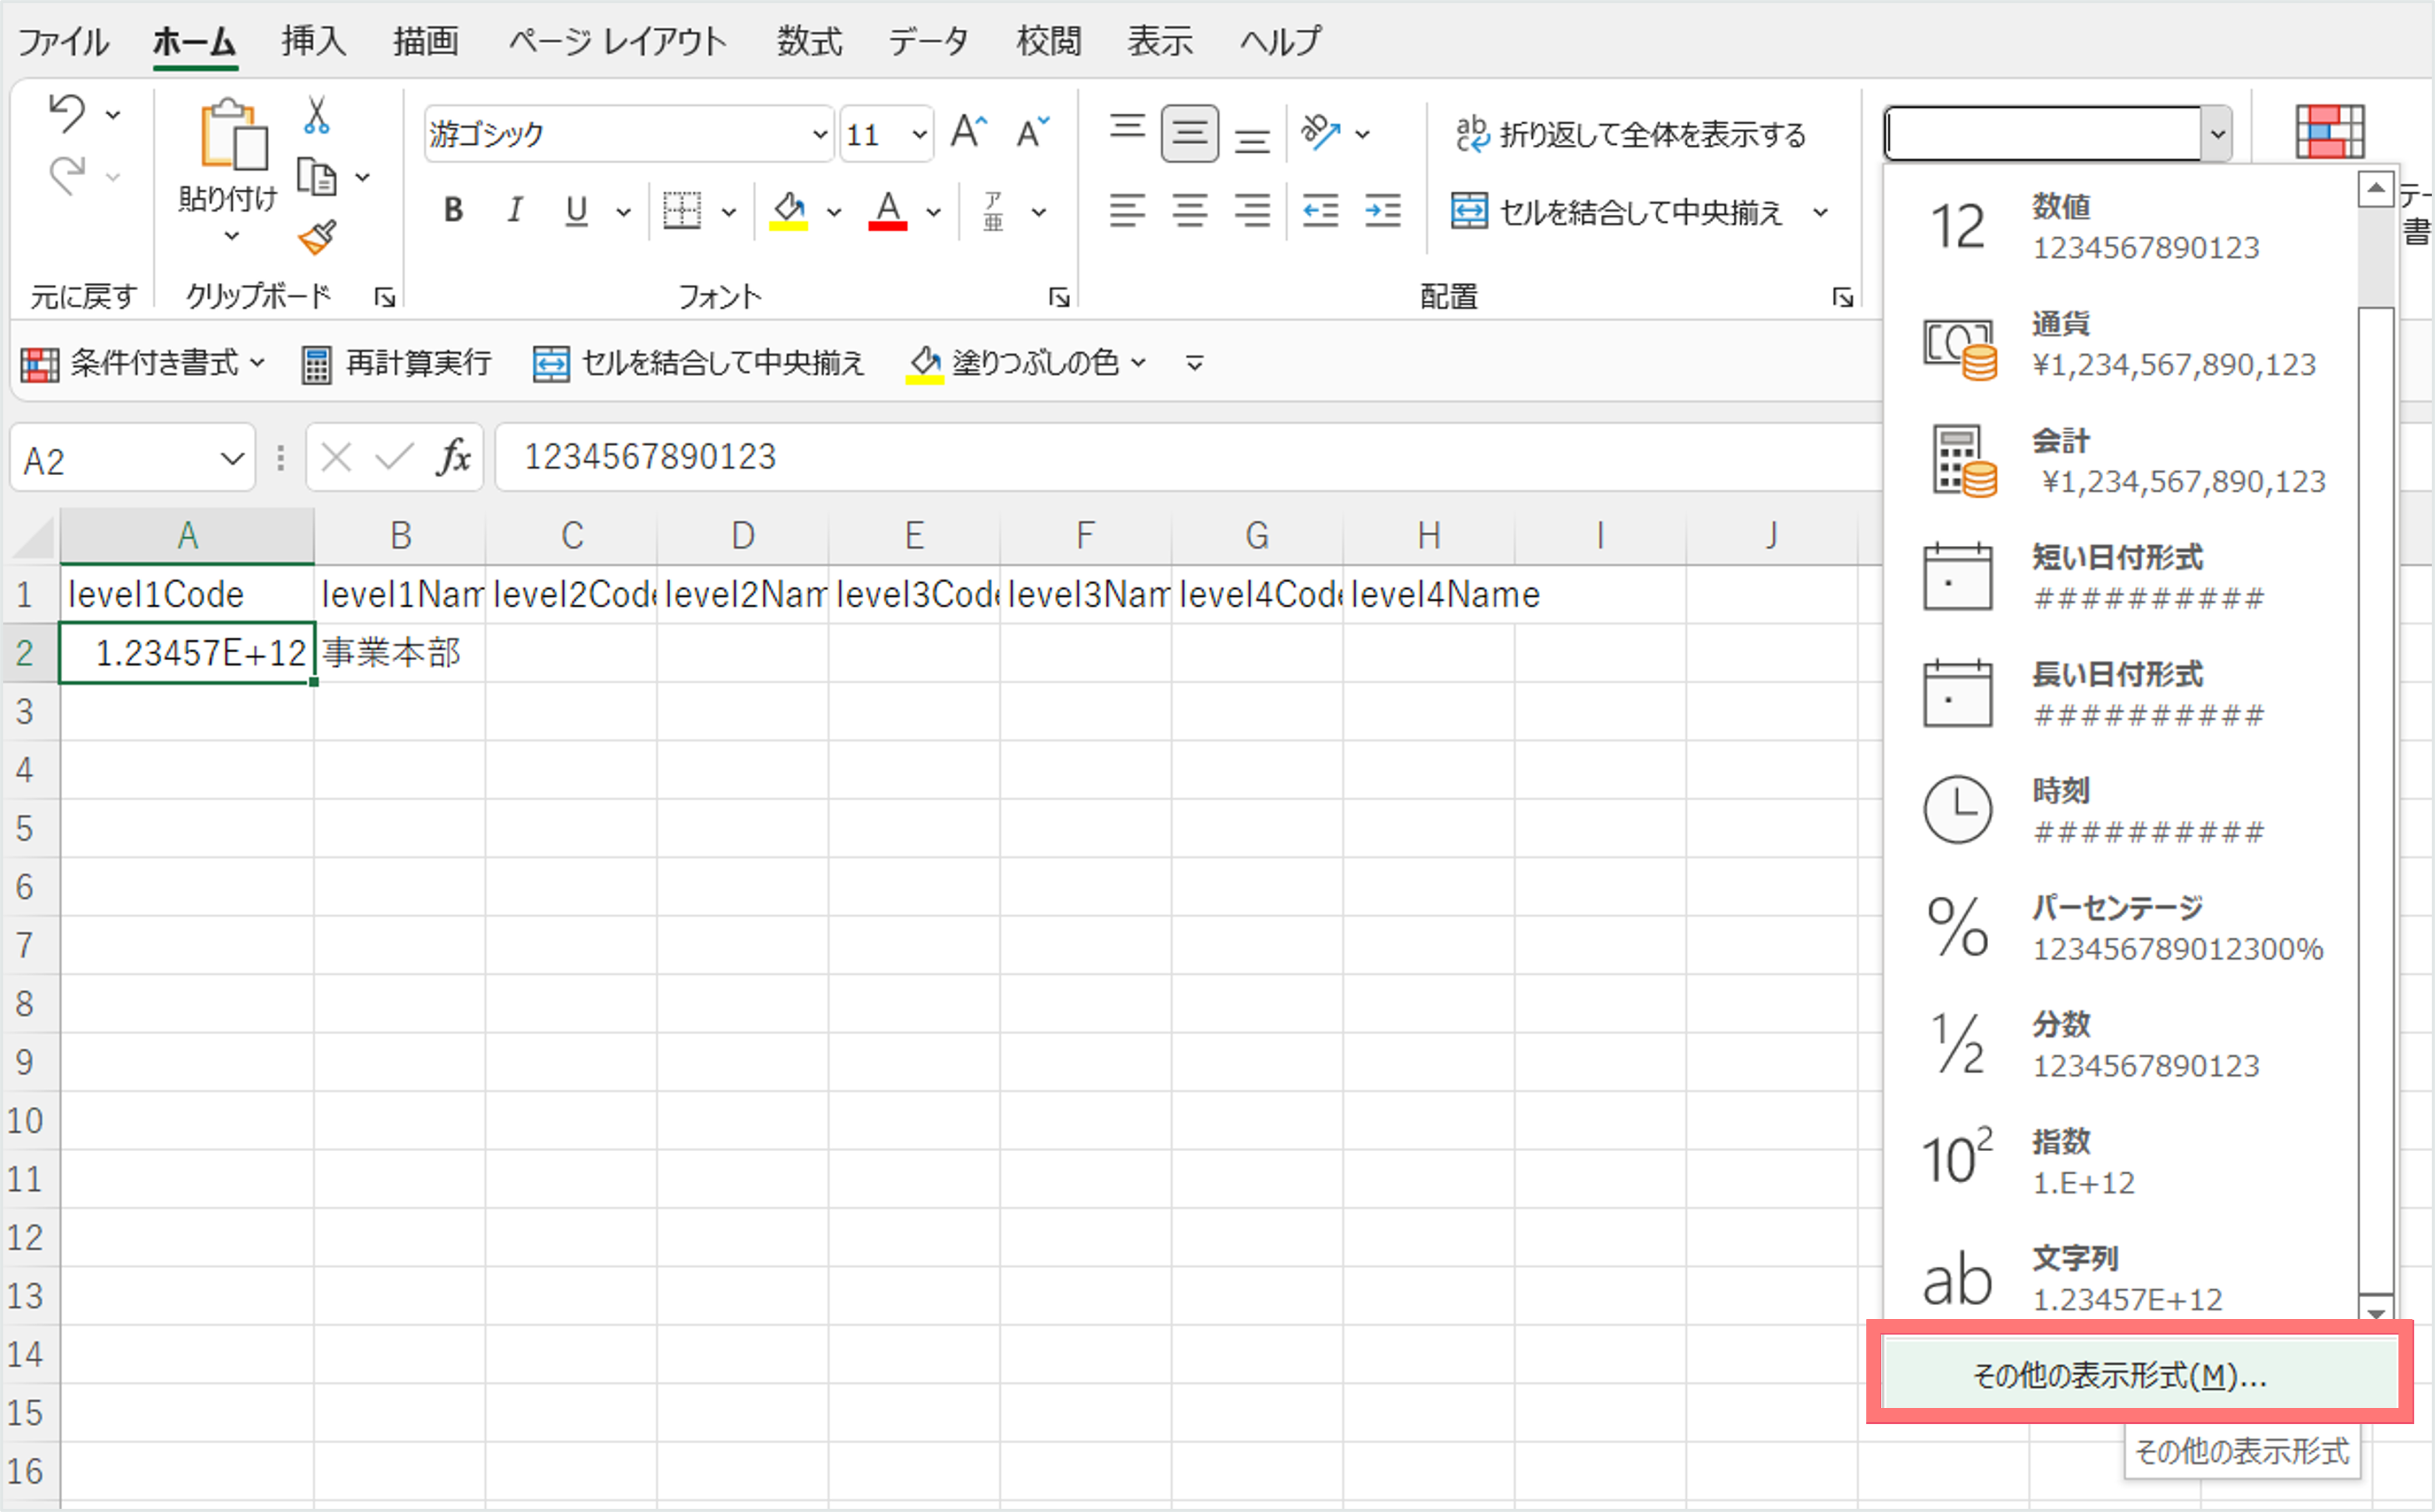Screen dimensions: 2435x1512
Task: Open font name dropdown 游ゴシック
Action: click(821, 134)
